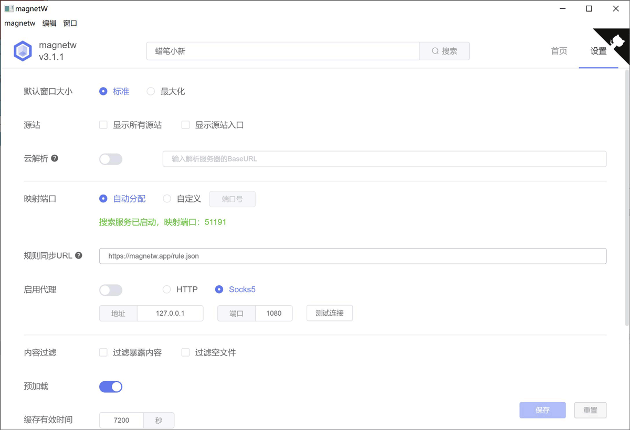The height and width of the screenshot is (430, 630).
Task: Click the 云解析 BaseURL input field
Action: [385, 159]
